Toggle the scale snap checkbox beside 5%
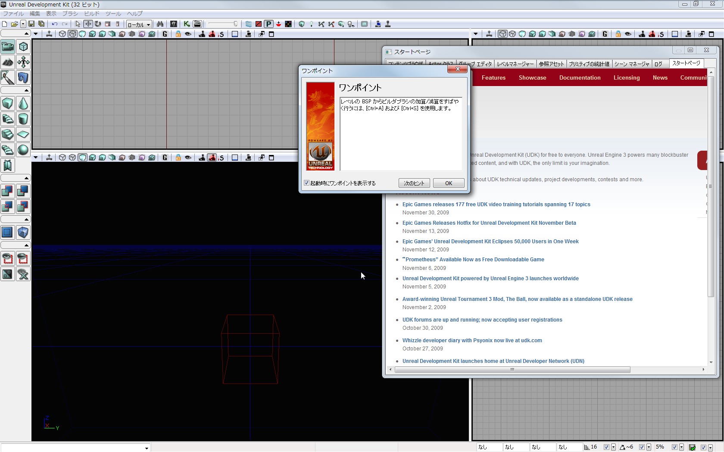 (674, 447)
